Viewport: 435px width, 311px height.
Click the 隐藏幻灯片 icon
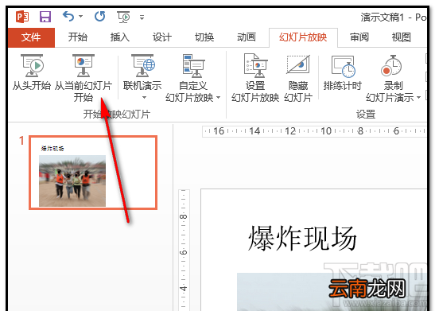(x=298, y=64)
